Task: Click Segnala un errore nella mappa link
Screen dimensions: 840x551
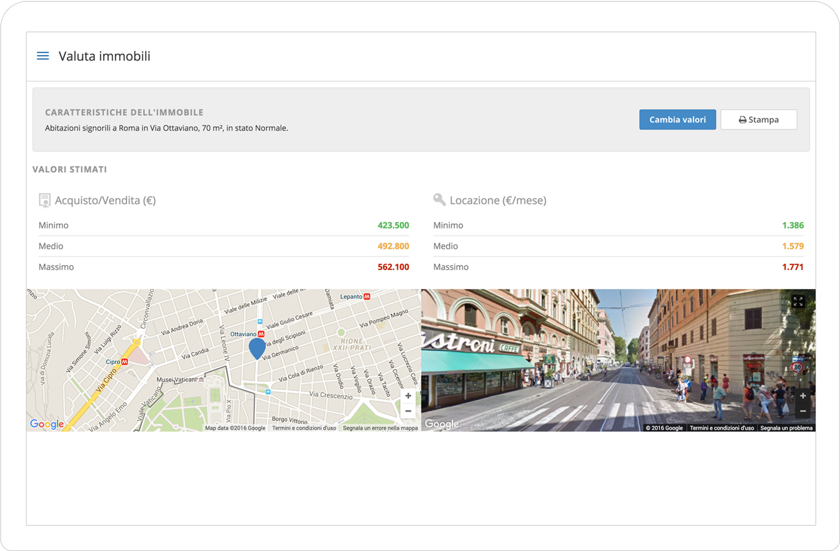Action: pyautogui.click(x=380, y=428)
